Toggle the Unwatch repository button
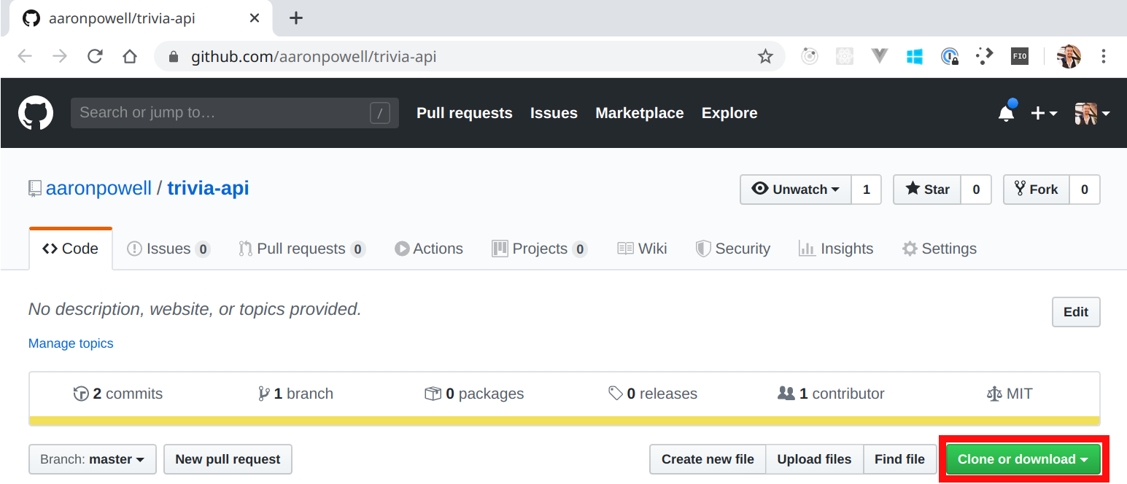This screenshot has width=1127, height=484. point(796,190)
